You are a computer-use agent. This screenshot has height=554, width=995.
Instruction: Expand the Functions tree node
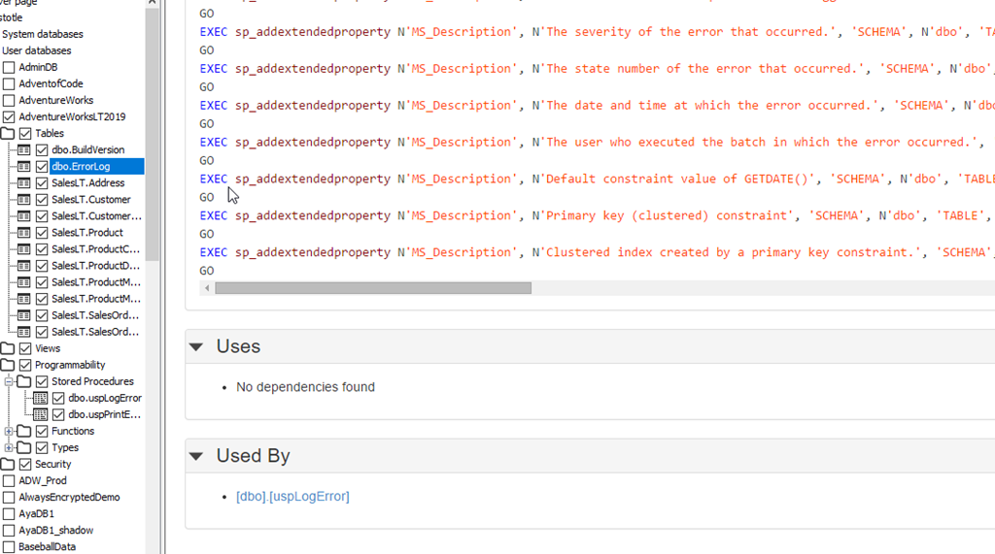coord(9,432)
